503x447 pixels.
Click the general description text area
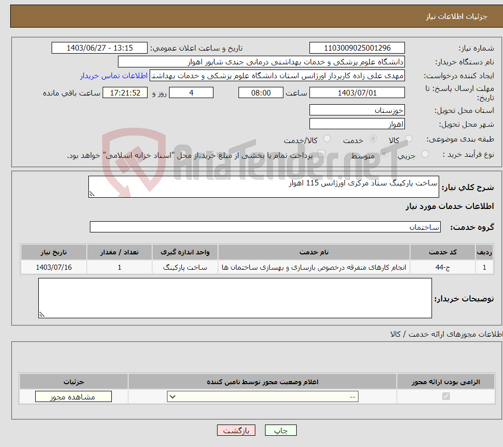(x=264, y=186)
